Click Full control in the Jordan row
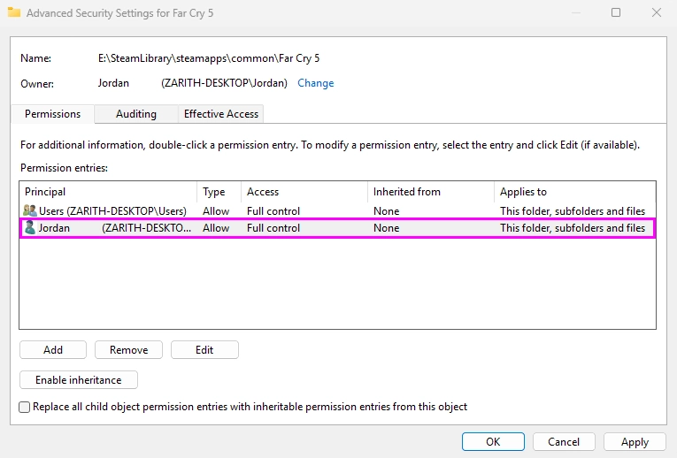 point(273,228)
